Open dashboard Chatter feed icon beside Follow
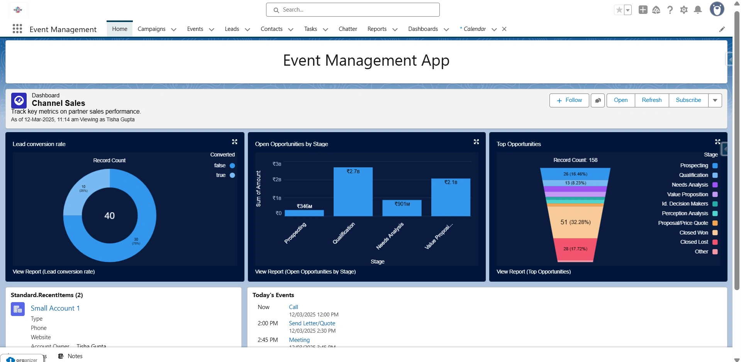This screenshot has height=362, width=741. (598, 100)
